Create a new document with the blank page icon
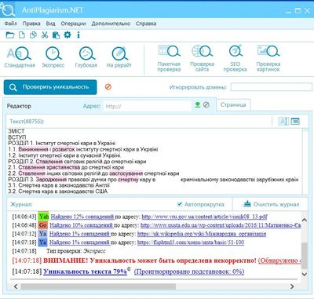The width and height of the screenshot is (314, 299). coord(22,35)
